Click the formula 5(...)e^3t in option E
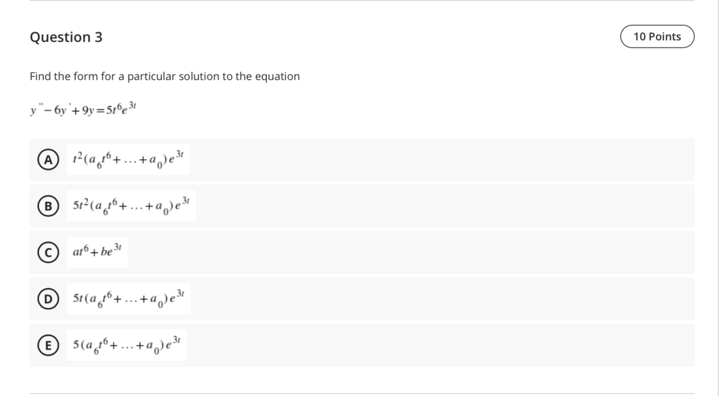 126,344
